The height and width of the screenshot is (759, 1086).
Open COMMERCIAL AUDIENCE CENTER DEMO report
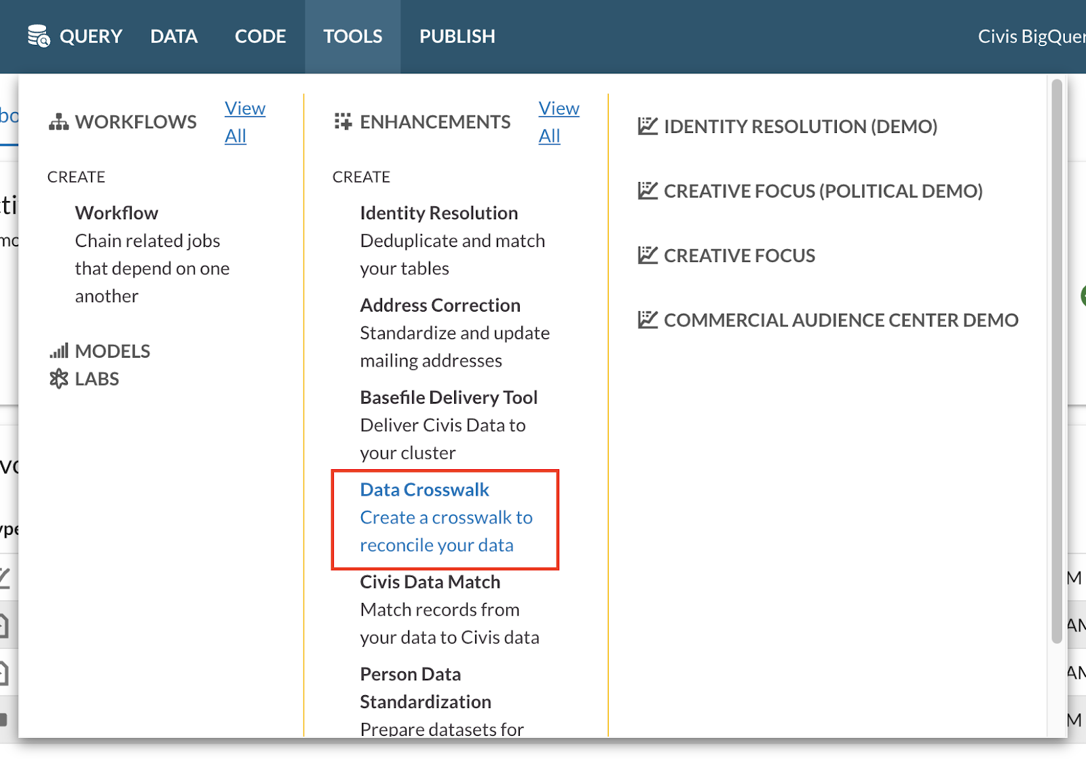[842, 320]
